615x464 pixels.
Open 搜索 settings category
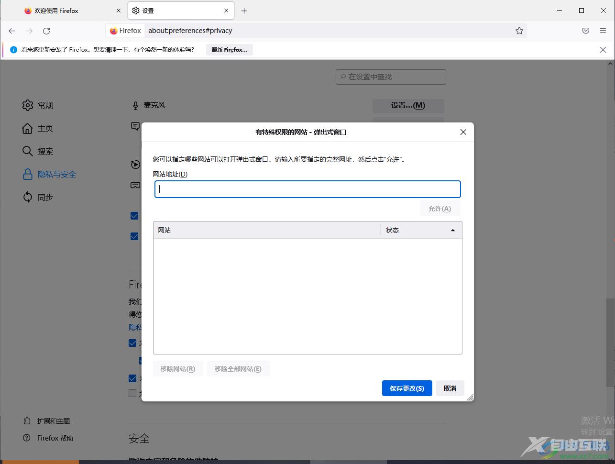pyautogui.click(x=38, y=151)
